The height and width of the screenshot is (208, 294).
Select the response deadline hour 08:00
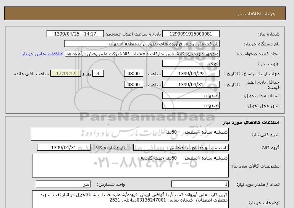click(x=134, y=73)
